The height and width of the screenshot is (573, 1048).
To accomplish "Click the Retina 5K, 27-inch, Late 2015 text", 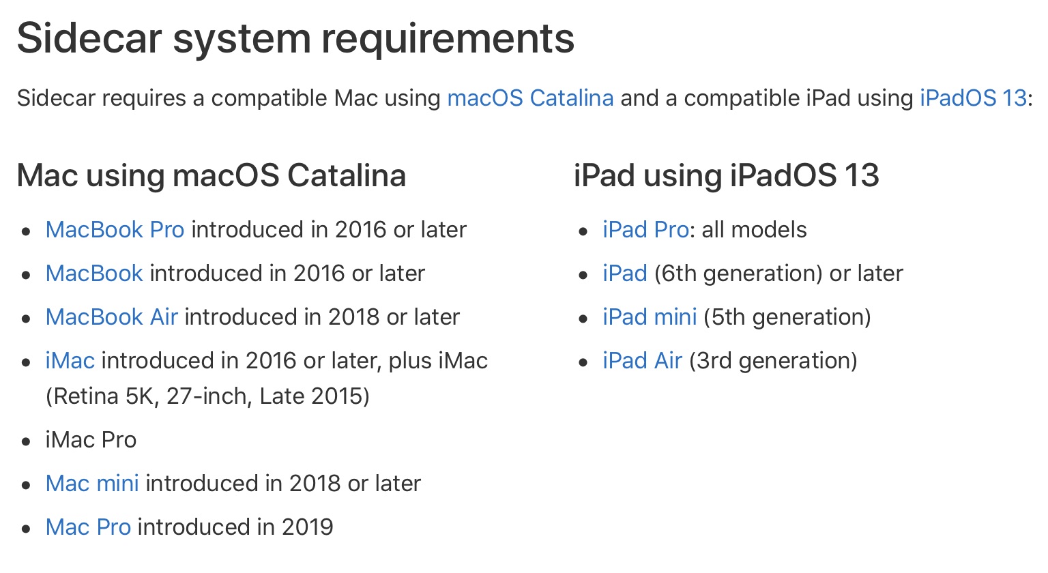I will 207,396.
